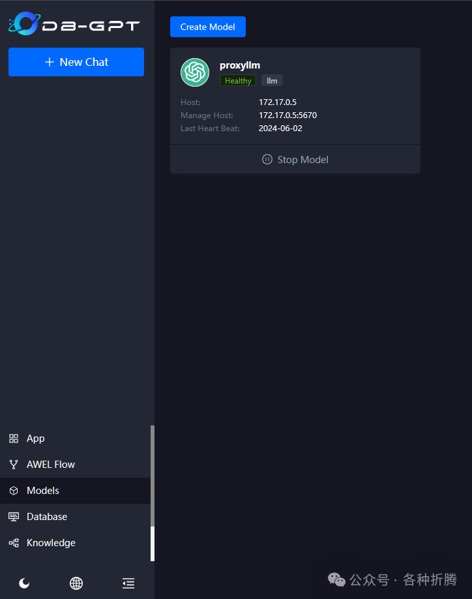This screenshot has height=599, width=472.
Task: Go to AWEL Flow page
Action: (76, 464)
